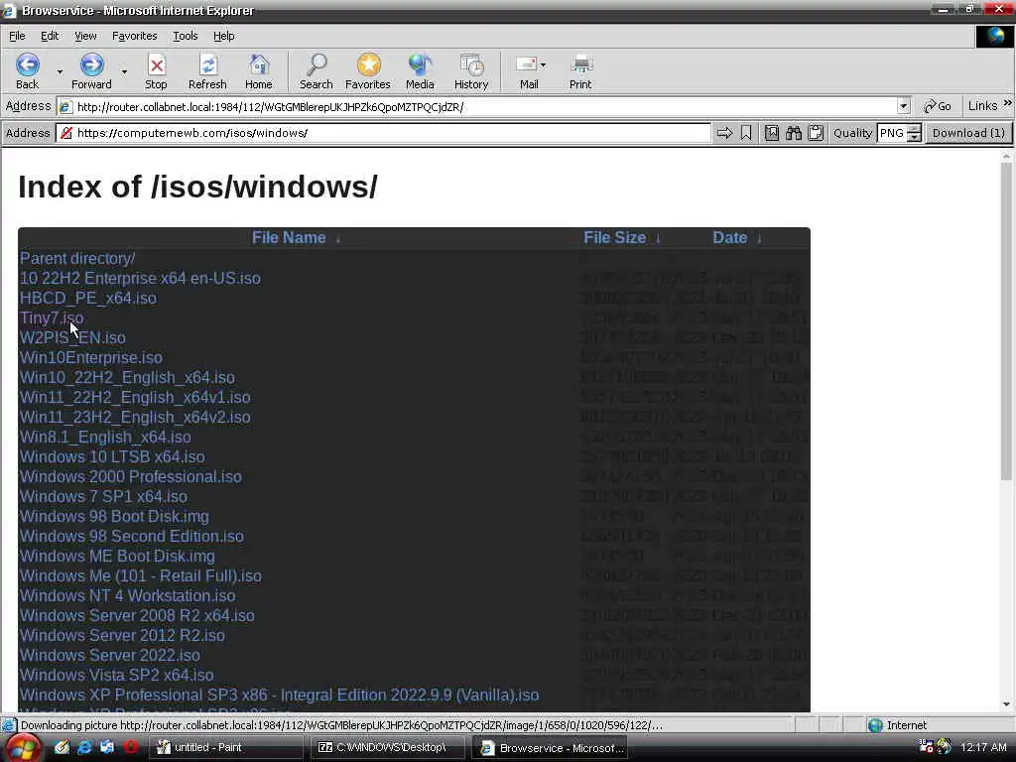Step the Quality PNG spinner up
This screenshot has width=1016, height=762.
click(x=914, y=128)
